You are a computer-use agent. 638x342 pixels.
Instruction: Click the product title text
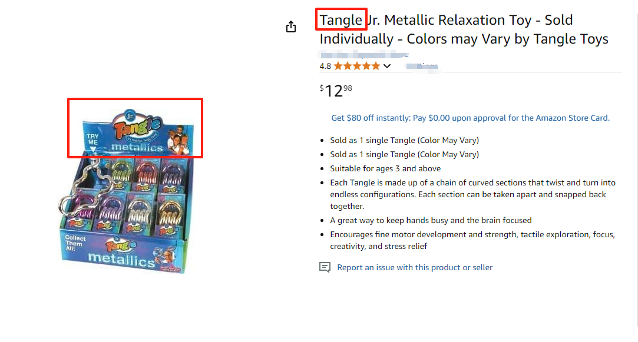tap(464, 29)
